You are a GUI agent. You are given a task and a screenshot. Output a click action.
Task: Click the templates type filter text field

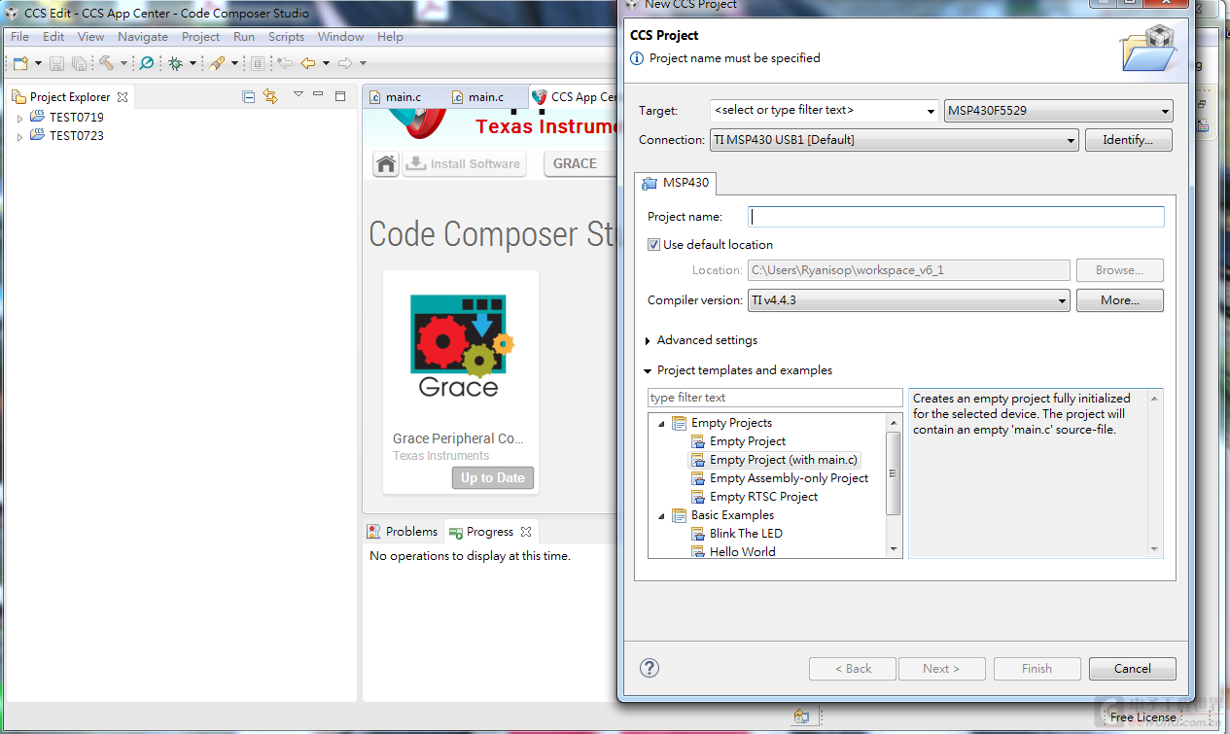click(x=775, y=398)
